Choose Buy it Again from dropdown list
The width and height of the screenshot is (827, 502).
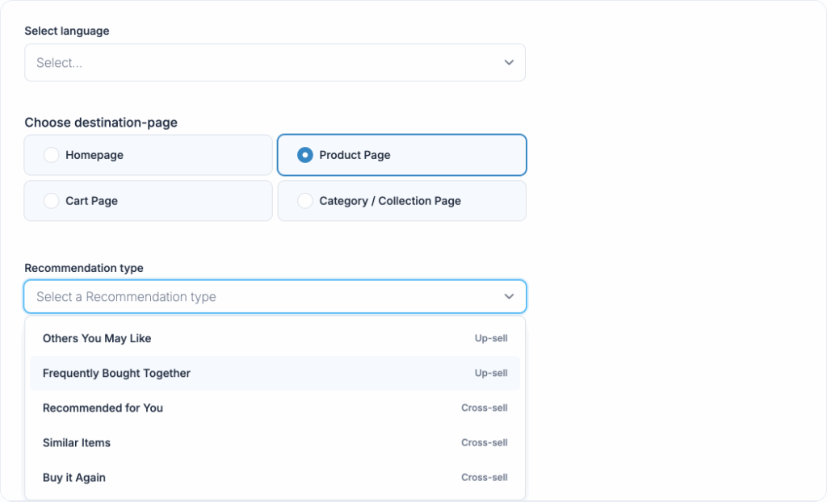(74, 478)
